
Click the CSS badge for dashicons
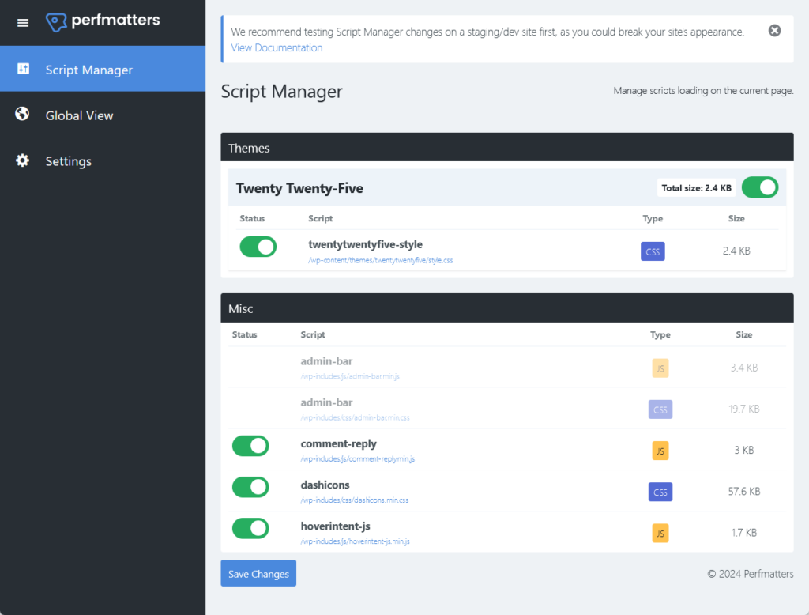coord(660,492)
